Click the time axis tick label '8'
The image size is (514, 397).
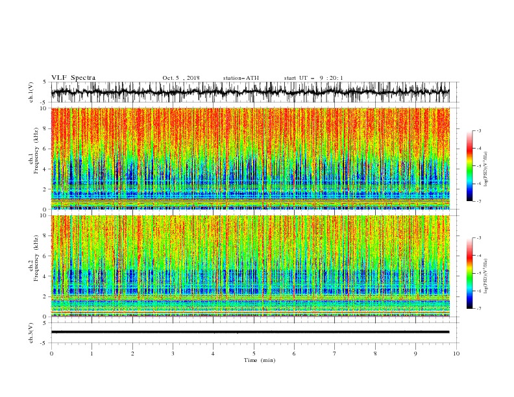tap(375, 354)
